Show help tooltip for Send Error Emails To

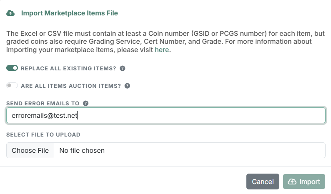pyautogui.click(x=86, y=103)
